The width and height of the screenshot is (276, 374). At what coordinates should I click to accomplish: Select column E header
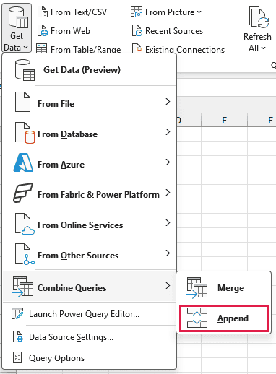(x=224, y=120)
